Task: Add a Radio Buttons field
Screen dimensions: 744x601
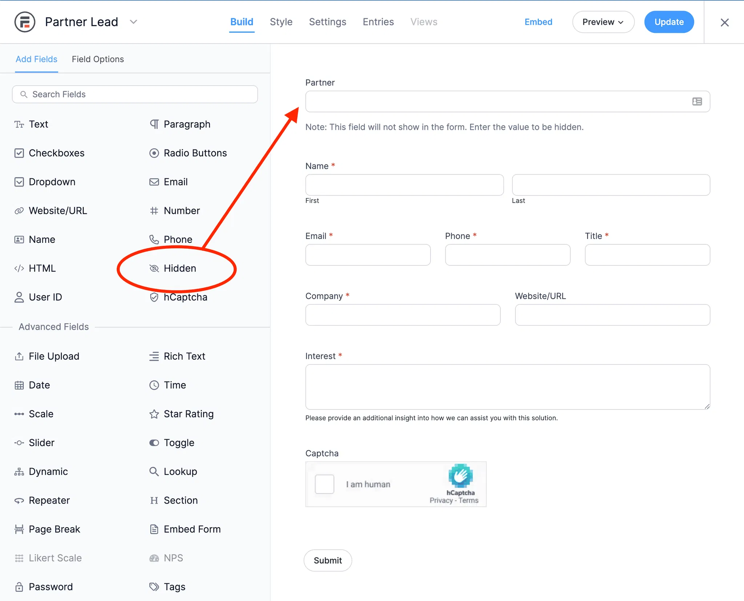Action: (188, 153)
